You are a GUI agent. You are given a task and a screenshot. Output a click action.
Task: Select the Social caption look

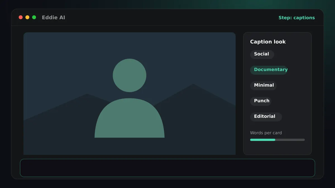click(x=262, y=54)
